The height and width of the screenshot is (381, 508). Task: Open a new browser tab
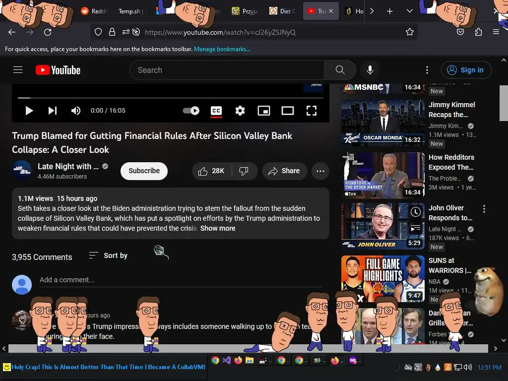pos(389,11)
